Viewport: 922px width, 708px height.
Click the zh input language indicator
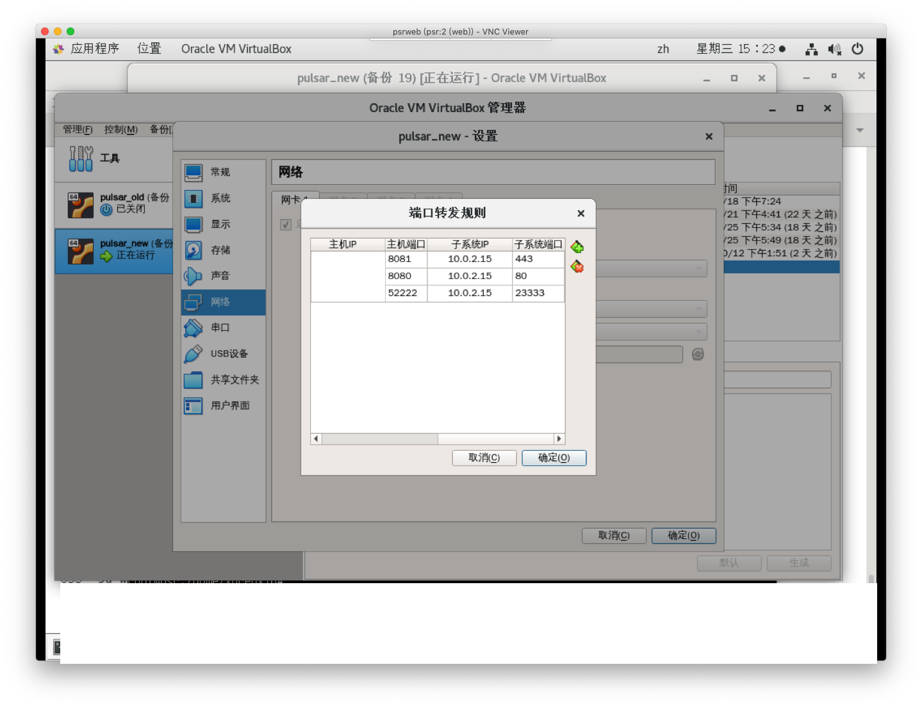tap(663, 49)
